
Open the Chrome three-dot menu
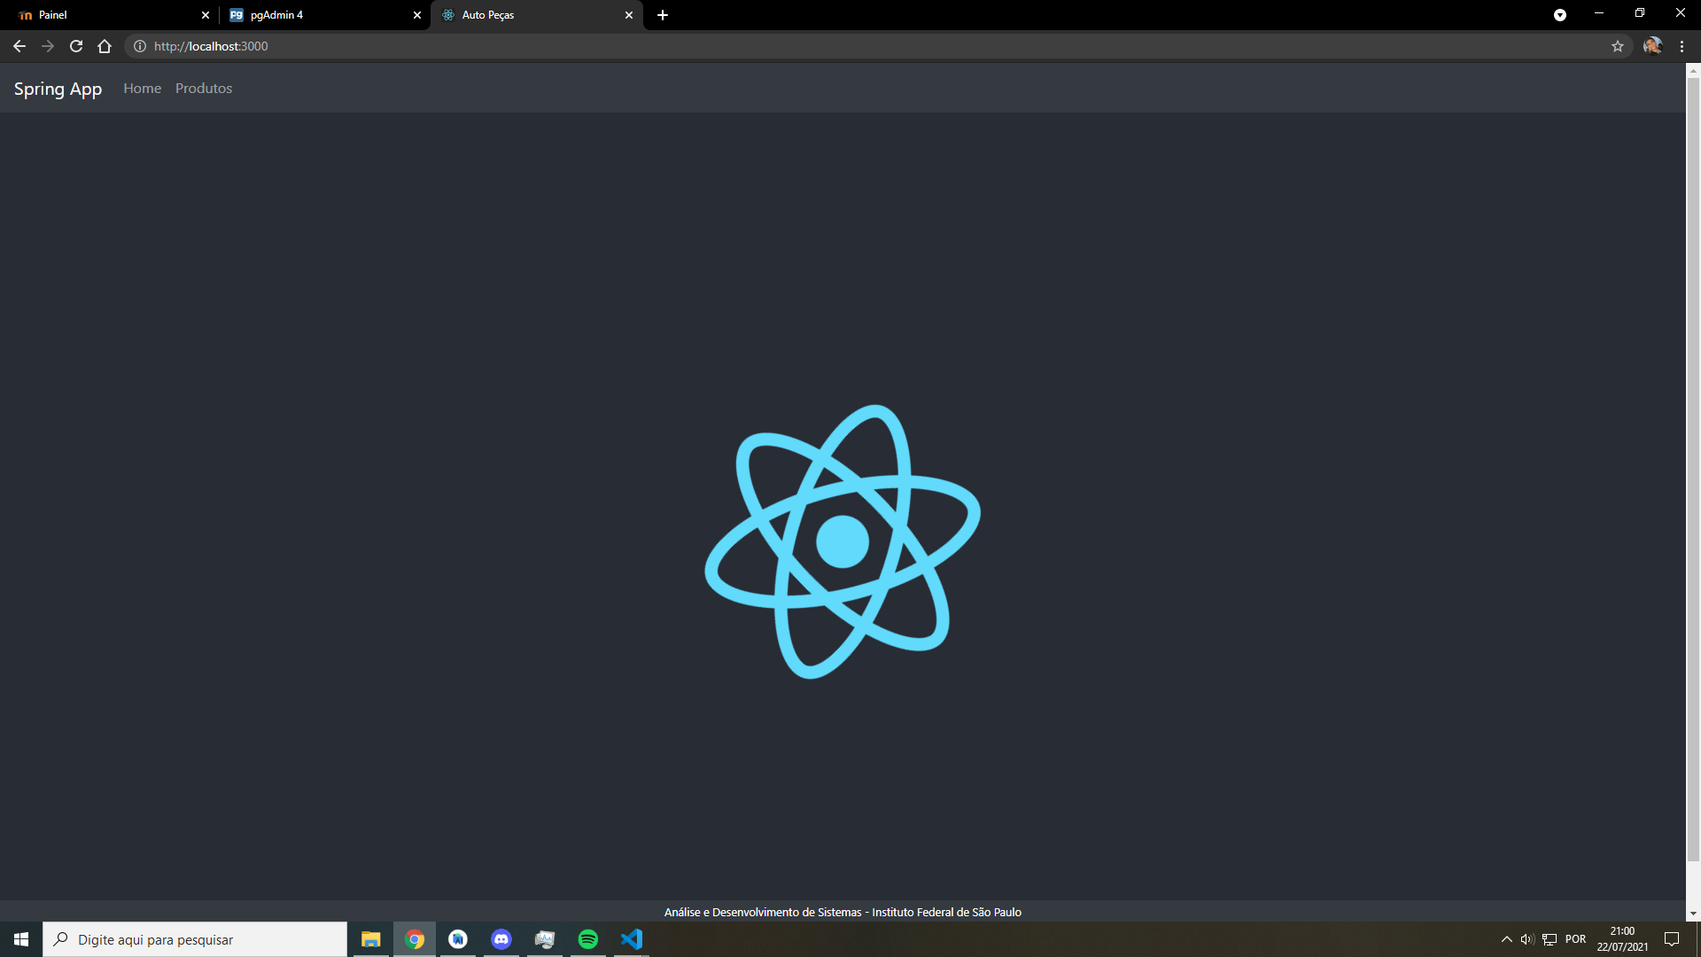click(x=1682, y=46)
